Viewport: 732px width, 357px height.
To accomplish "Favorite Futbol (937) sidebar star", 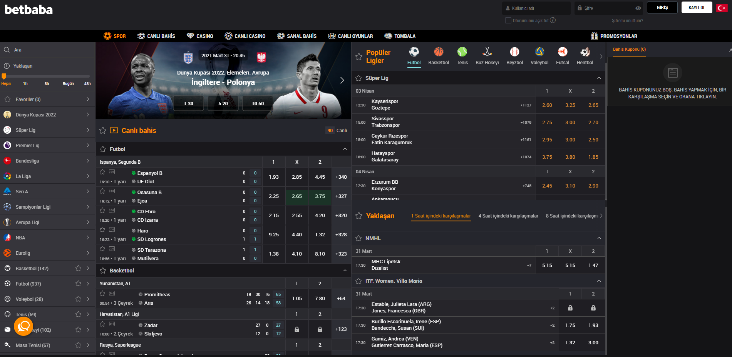I will pos(79,284).
